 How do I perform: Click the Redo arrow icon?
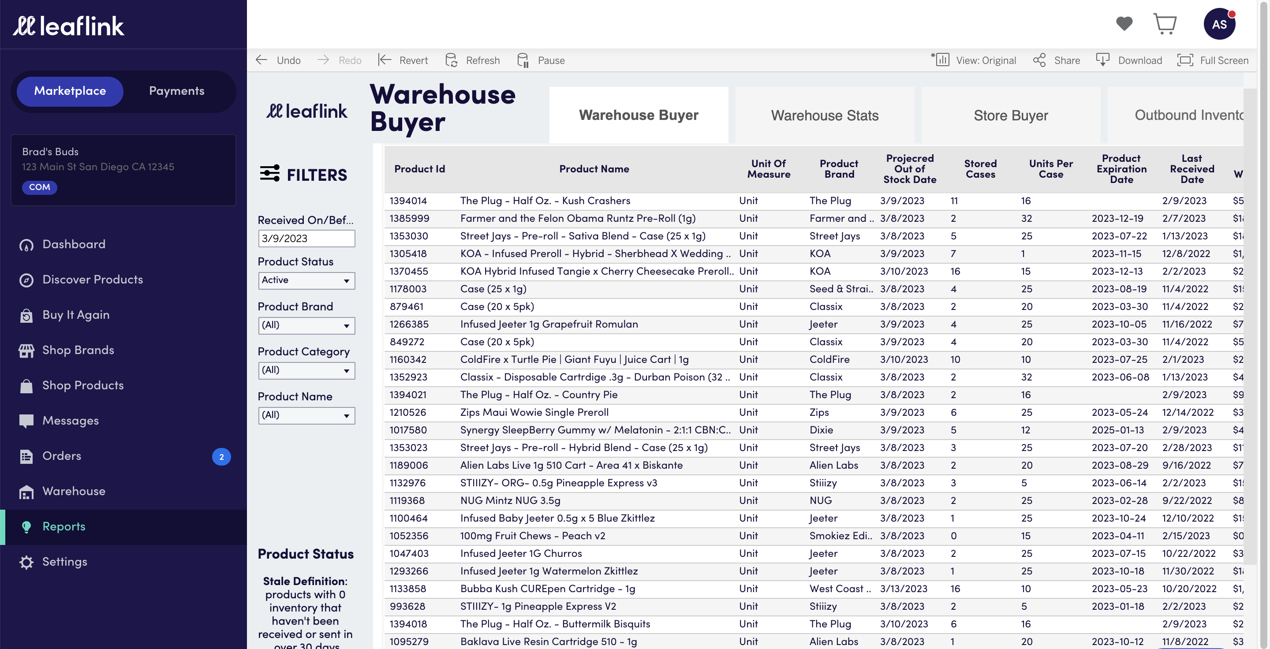coord(323,60)
